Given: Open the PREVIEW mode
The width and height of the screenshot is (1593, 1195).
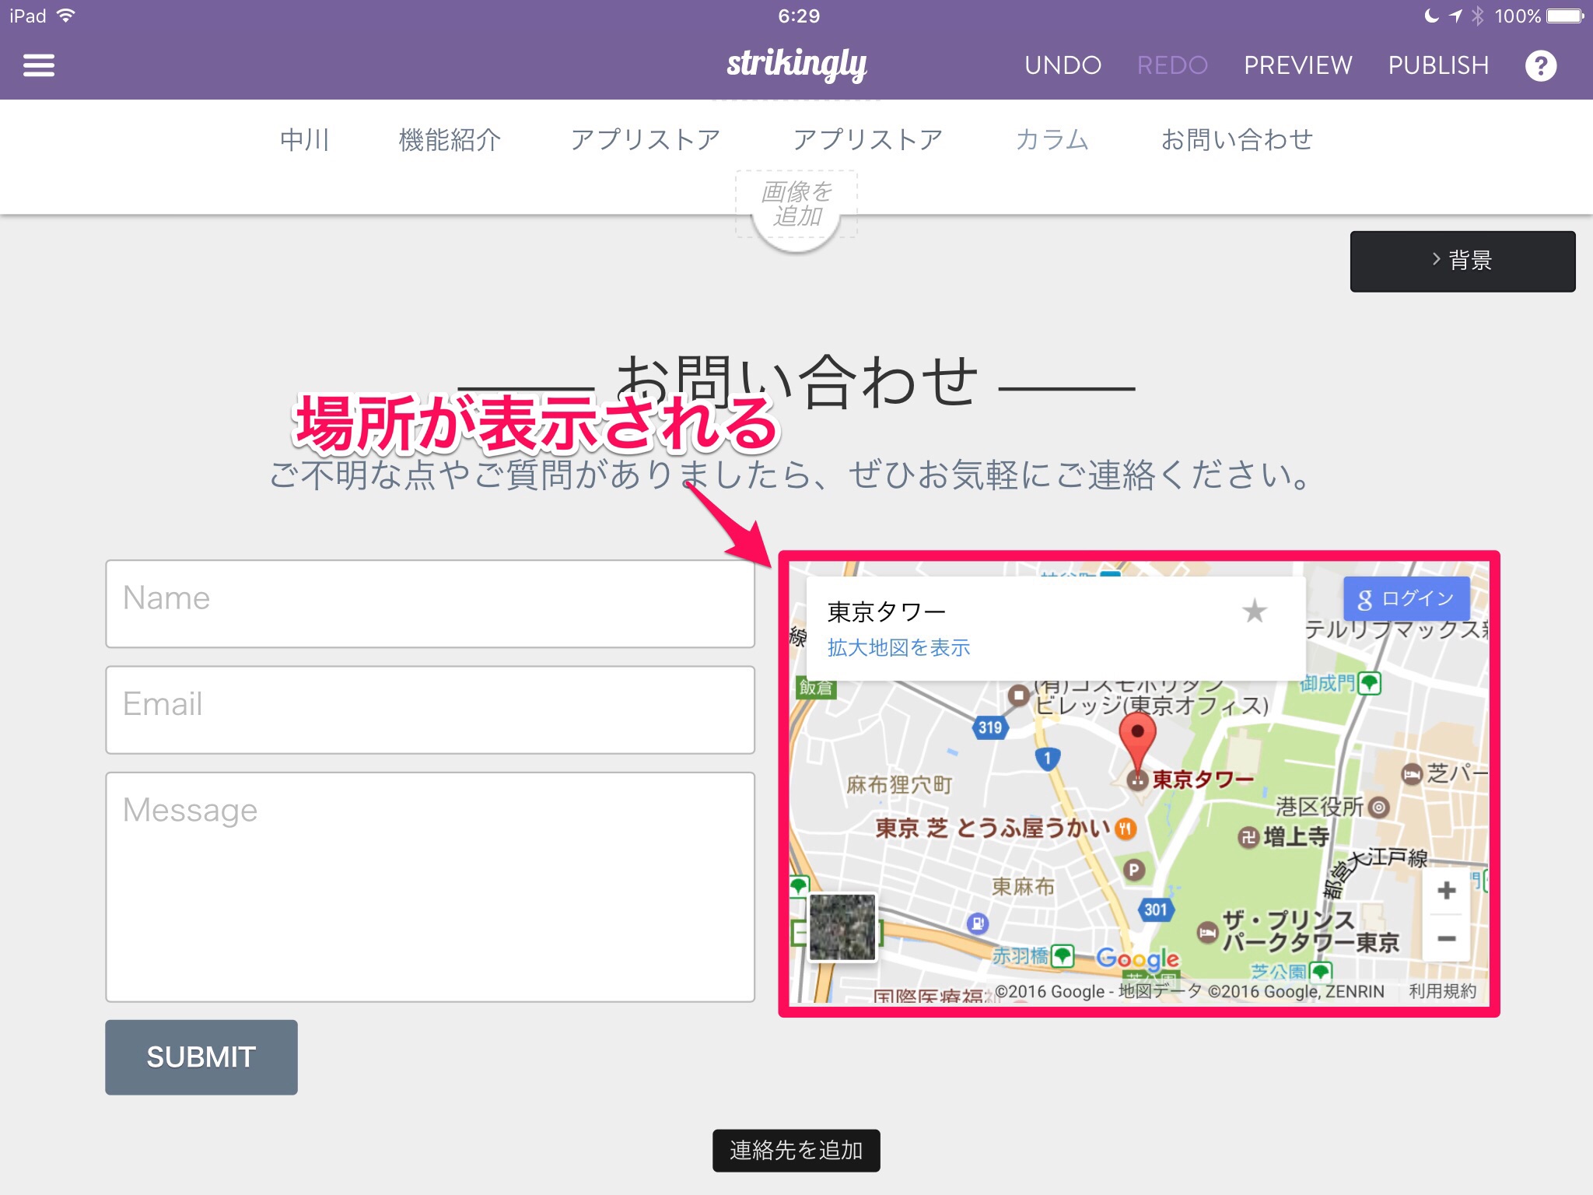Looking at the screenshot, I should click(x=1297, y=65).
